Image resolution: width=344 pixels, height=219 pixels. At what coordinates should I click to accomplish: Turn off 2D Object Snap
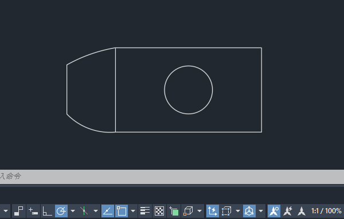coord(122,211)
